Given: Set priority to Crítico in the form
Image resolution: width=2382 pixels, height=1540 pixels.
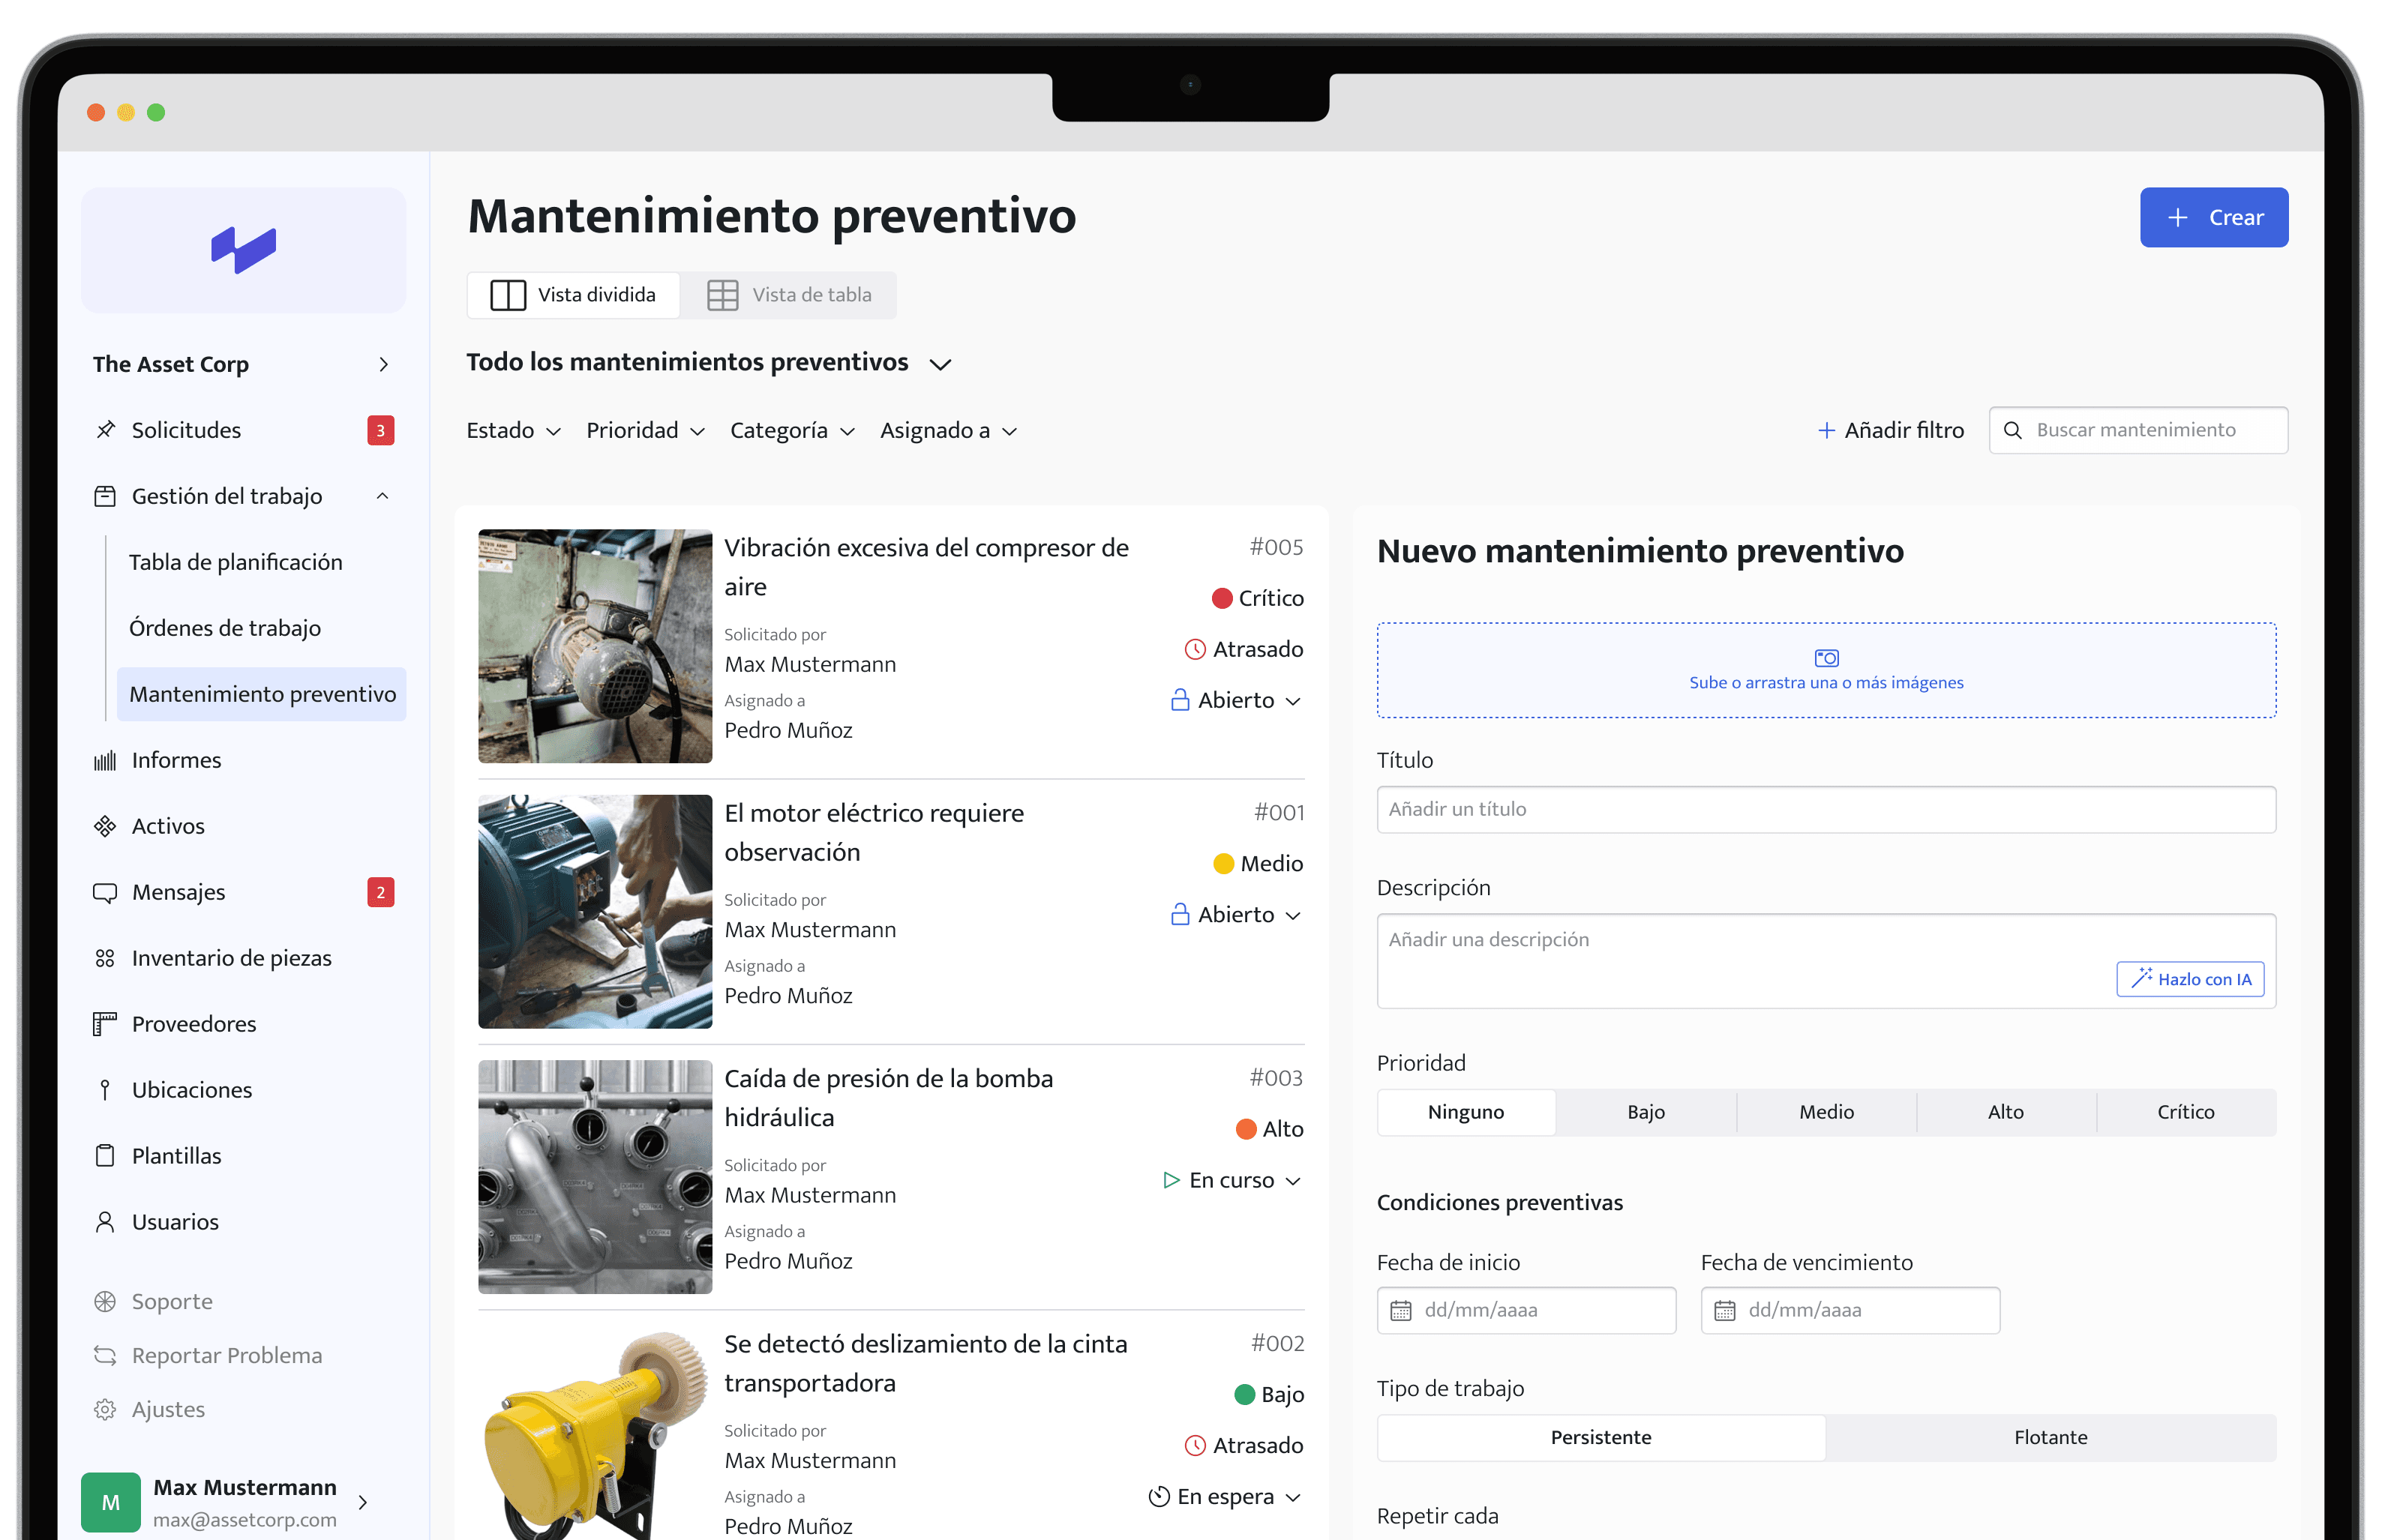Looking at the screenshot, I should (2186, 1112).
